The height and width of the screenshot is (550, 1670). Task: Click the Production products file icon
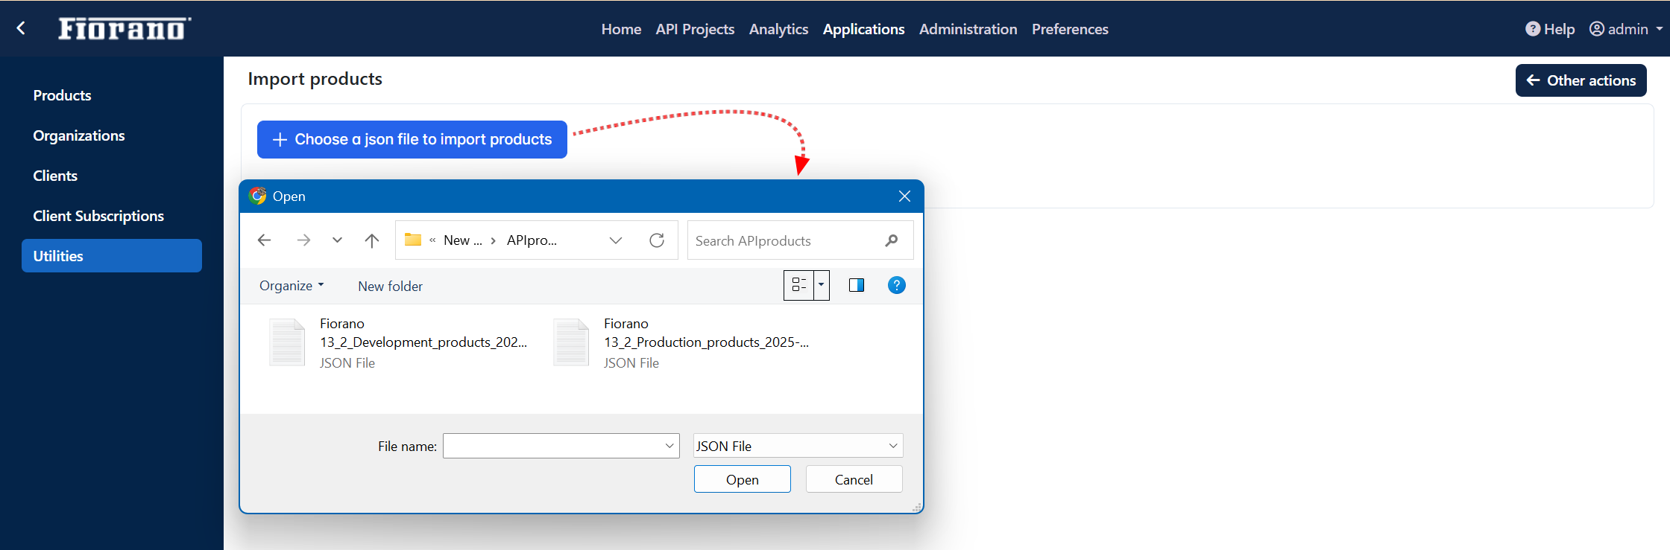pyautogui.click(x=571, y=342)
